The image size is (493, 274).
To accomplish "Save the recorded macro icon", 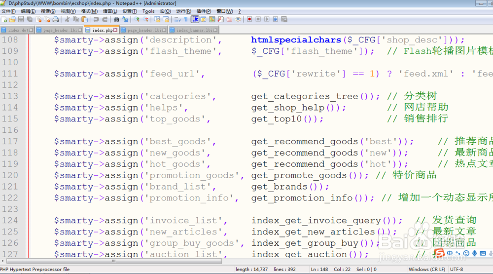I will pos(284,19).
